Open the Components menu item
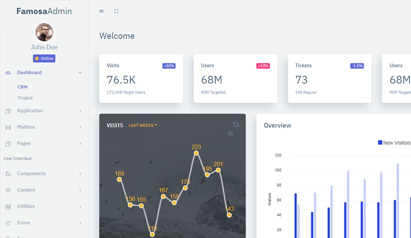 pyautogui.click(x=31, y=174)
